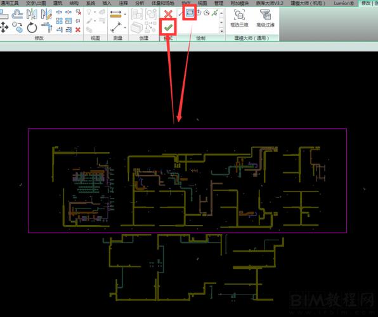Open the 附加模块 ribbon tab
This screenshot has width=378, height=317.
point(239,3)
